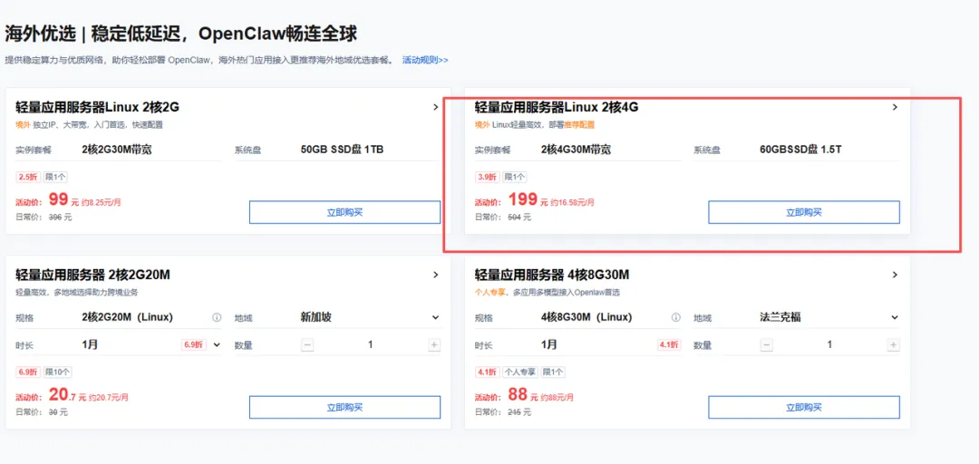Viewport: 979px width, 464px height.
Task: Click quantity field on 2核2G20M card
Action: coord(370,344)
